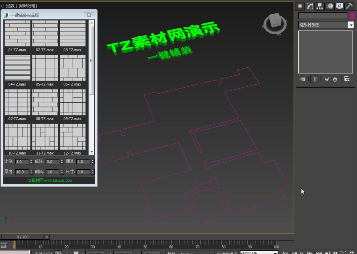
Task: Click the spinner beside 旋转 field
Action: 62,162
